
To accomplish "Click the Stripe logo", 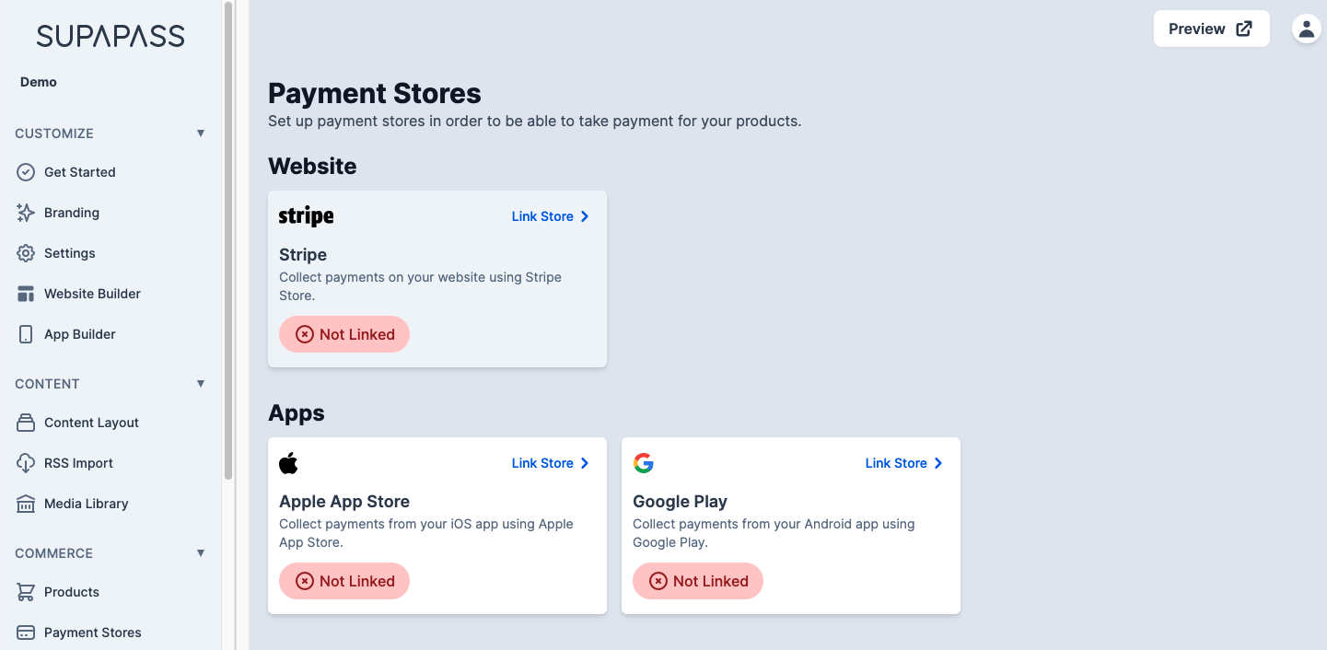I will (307, 216).
